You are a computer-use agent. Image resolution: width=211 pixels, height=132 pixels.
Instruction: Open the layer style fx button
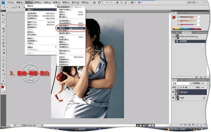(185, 125)
